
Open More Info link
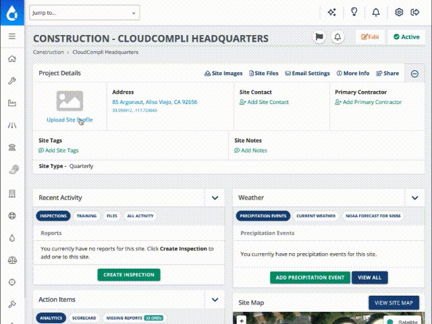coord(353,74)
